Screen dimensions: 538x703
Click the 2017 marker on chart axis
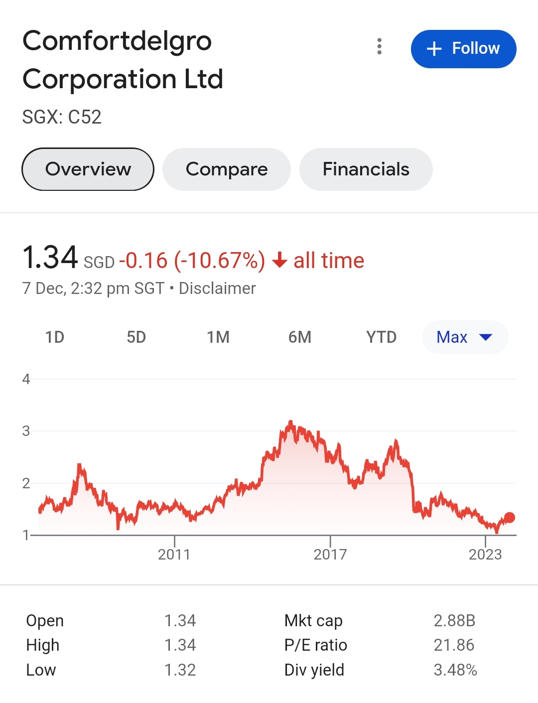330,554
